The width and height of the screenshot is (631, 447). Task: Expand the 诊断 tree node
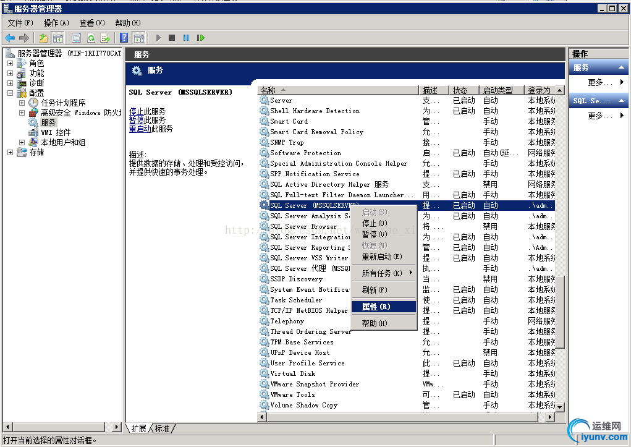pos(10,83)
